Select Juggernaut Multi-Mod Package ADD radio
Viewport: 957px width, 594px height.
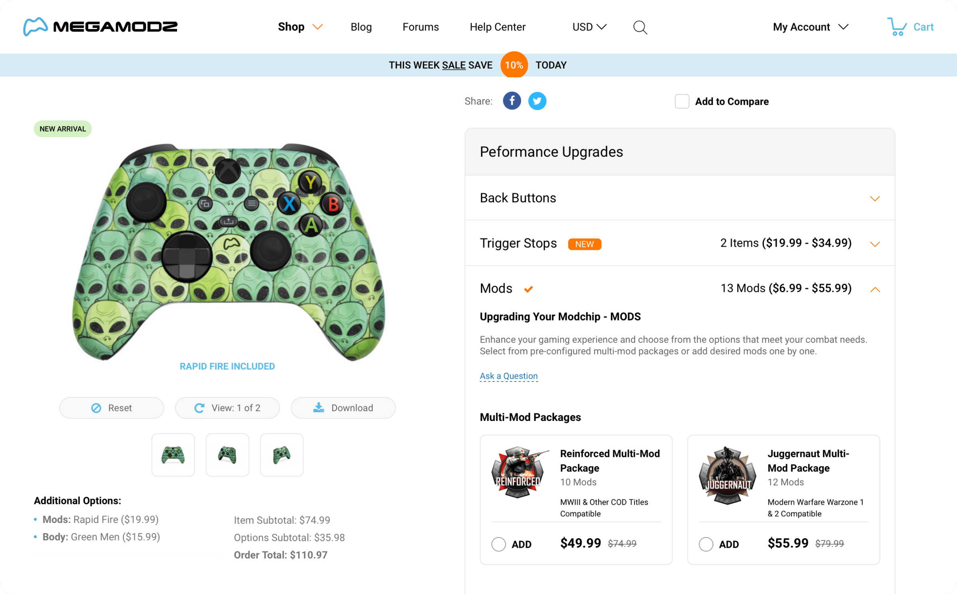tap(706, 544)
